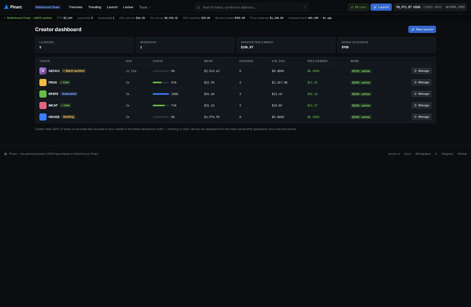Open the GitHub footer link
Screen dimensions: 471x307
click(x=462, y=154)
